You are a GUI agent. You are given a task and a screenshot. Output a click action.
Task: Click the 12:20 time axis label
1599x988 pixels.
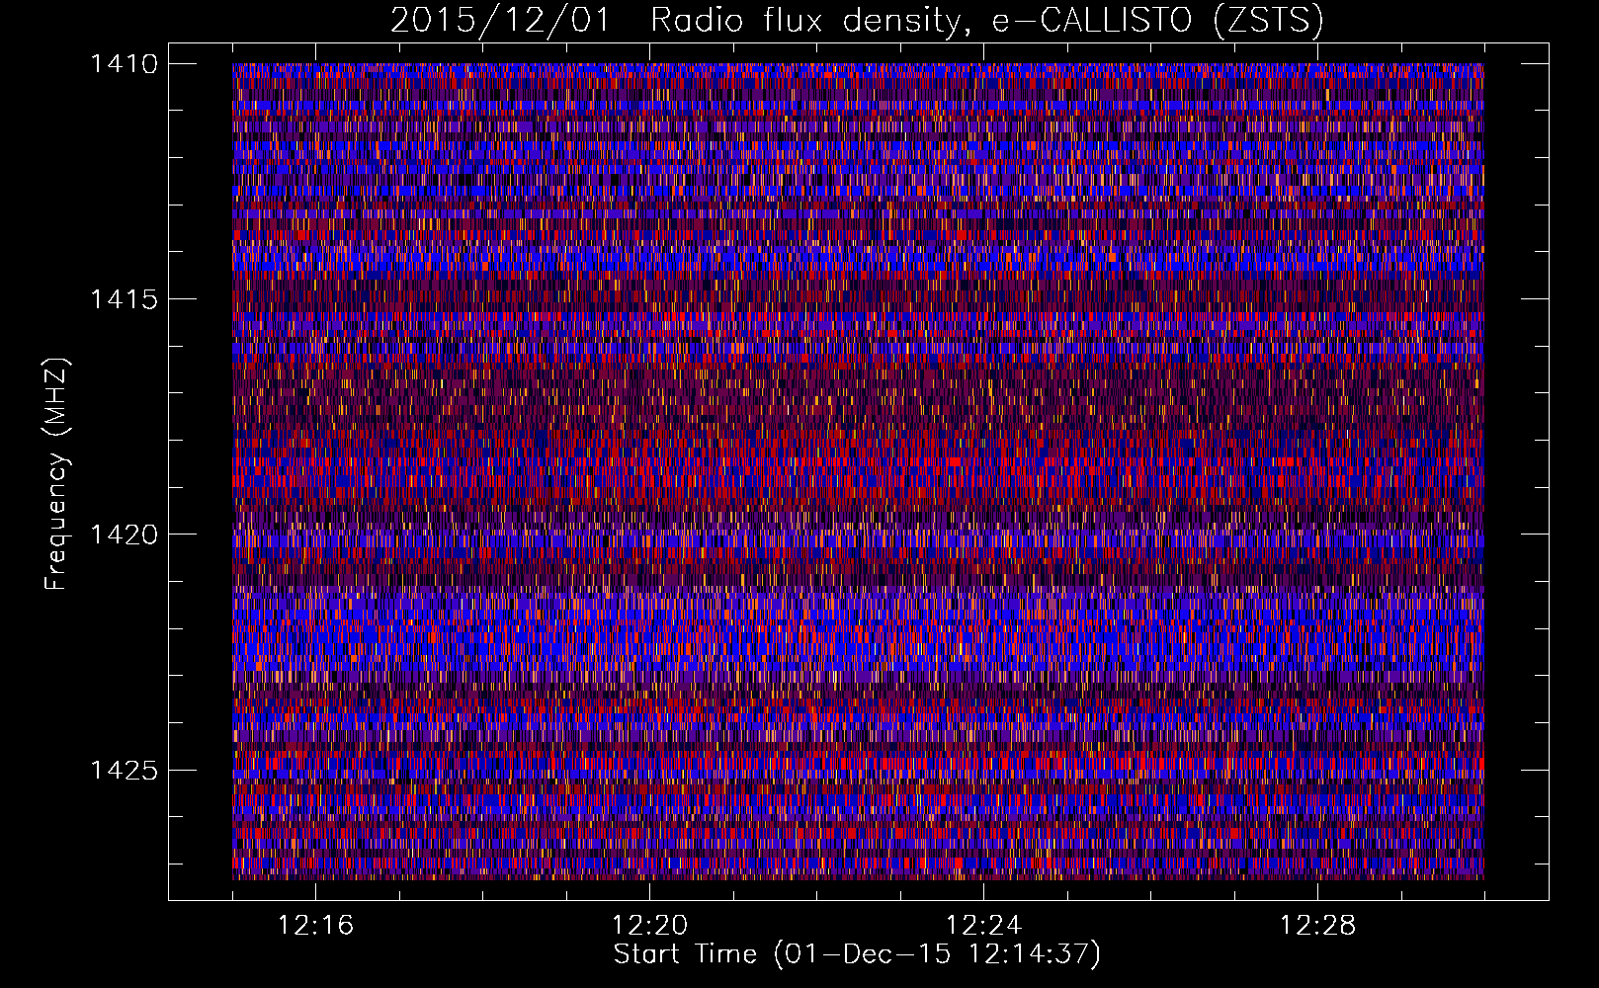coord(649,926)
